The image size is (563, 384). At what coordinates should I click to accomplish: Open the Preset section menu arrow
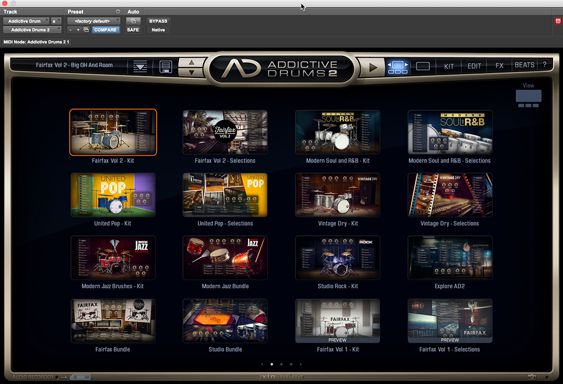[117, 12]
